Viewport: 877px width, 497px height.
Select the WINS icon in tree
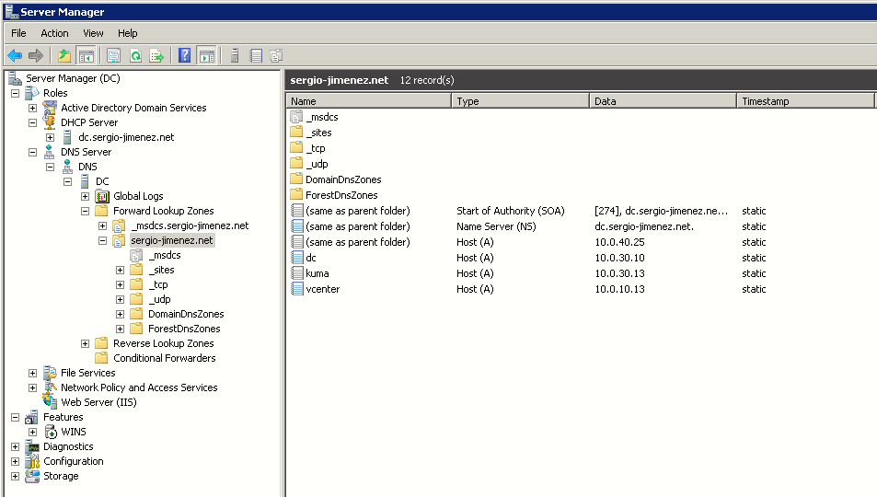tap(51, 432)
